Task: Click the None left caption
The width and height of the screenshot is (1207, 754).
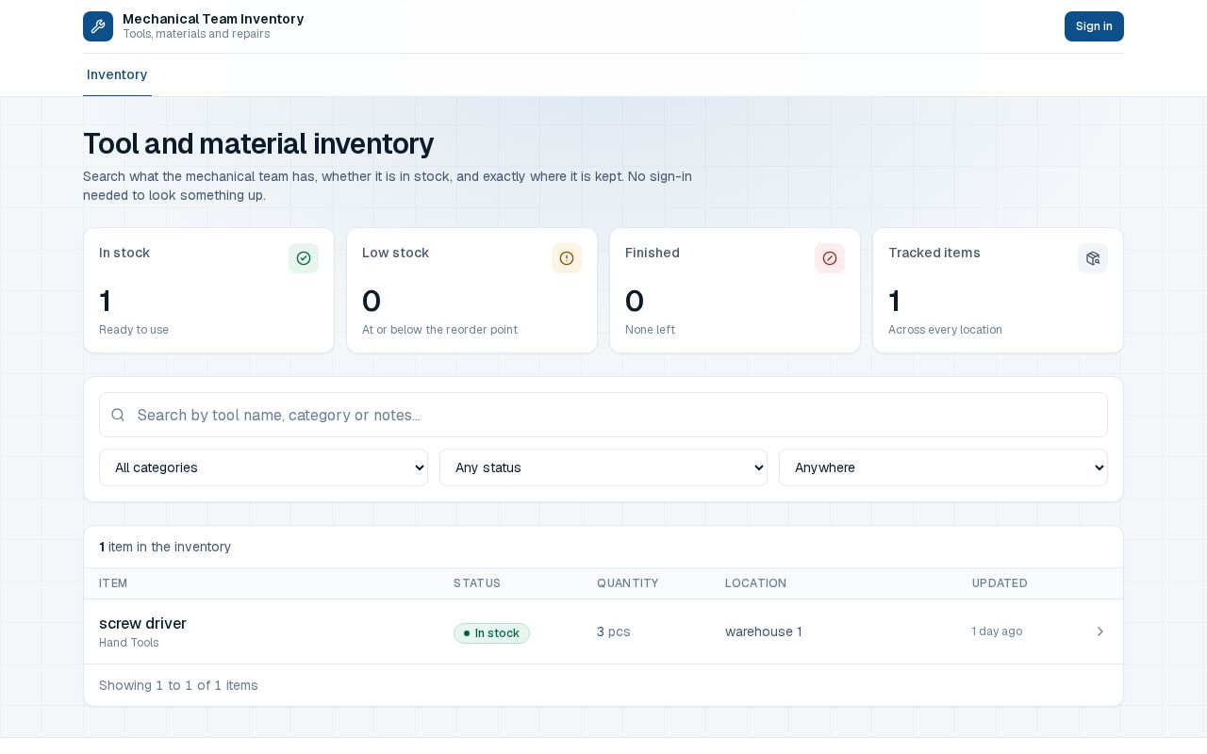Action: pos(650,330)
